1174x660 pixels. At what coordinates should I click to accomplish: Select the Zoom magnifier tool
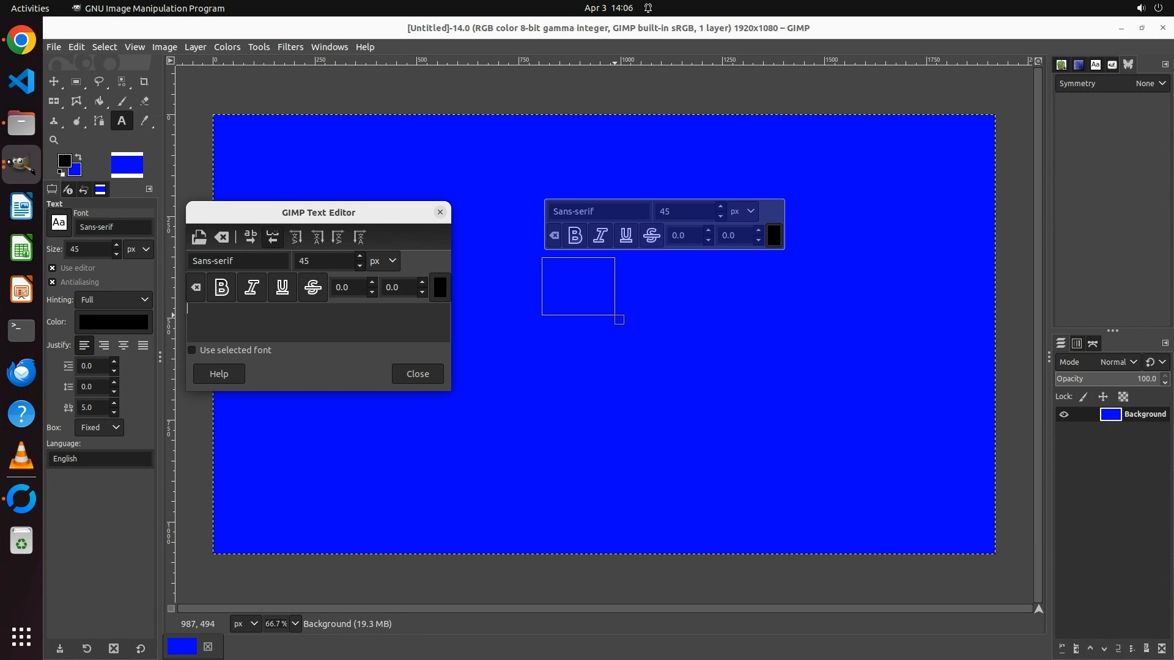point(54,140)
